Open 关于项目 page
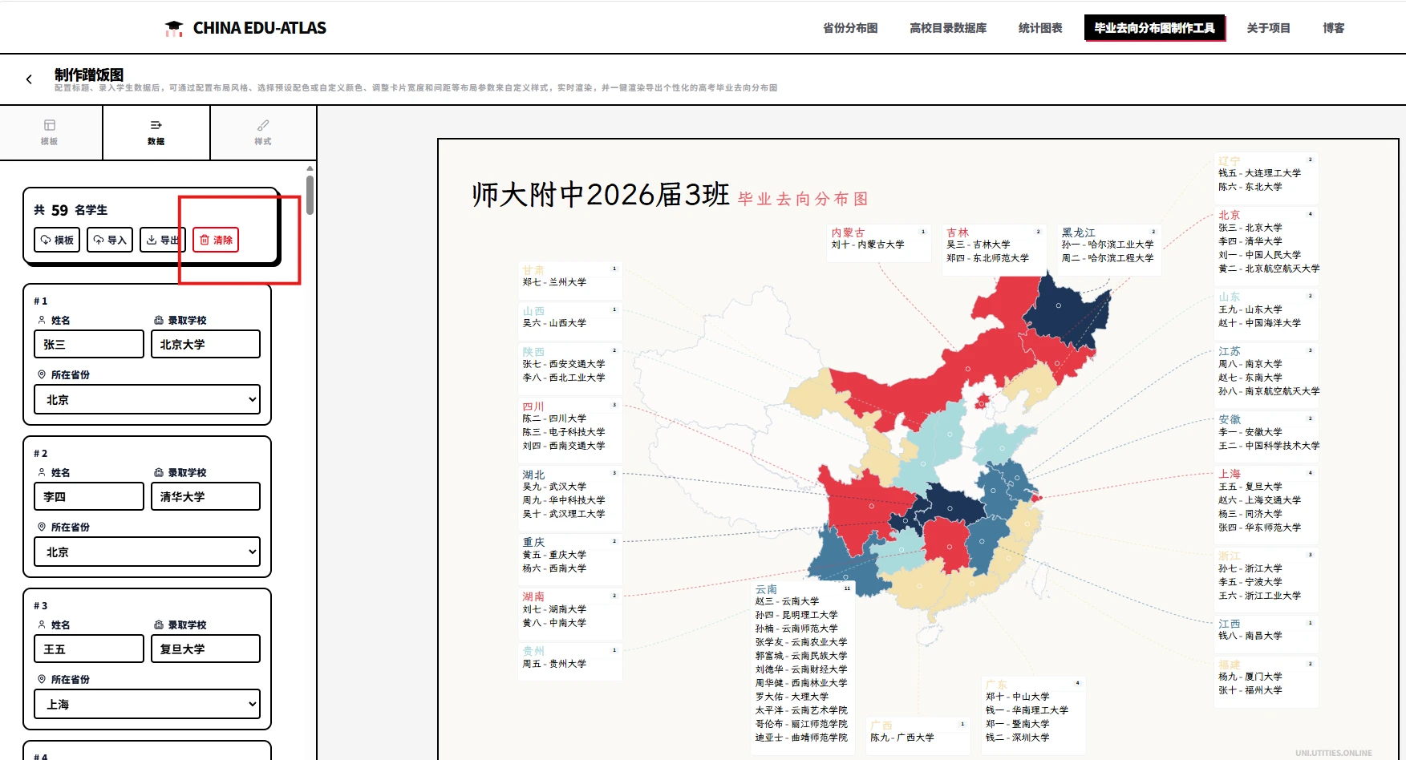 1269,28
